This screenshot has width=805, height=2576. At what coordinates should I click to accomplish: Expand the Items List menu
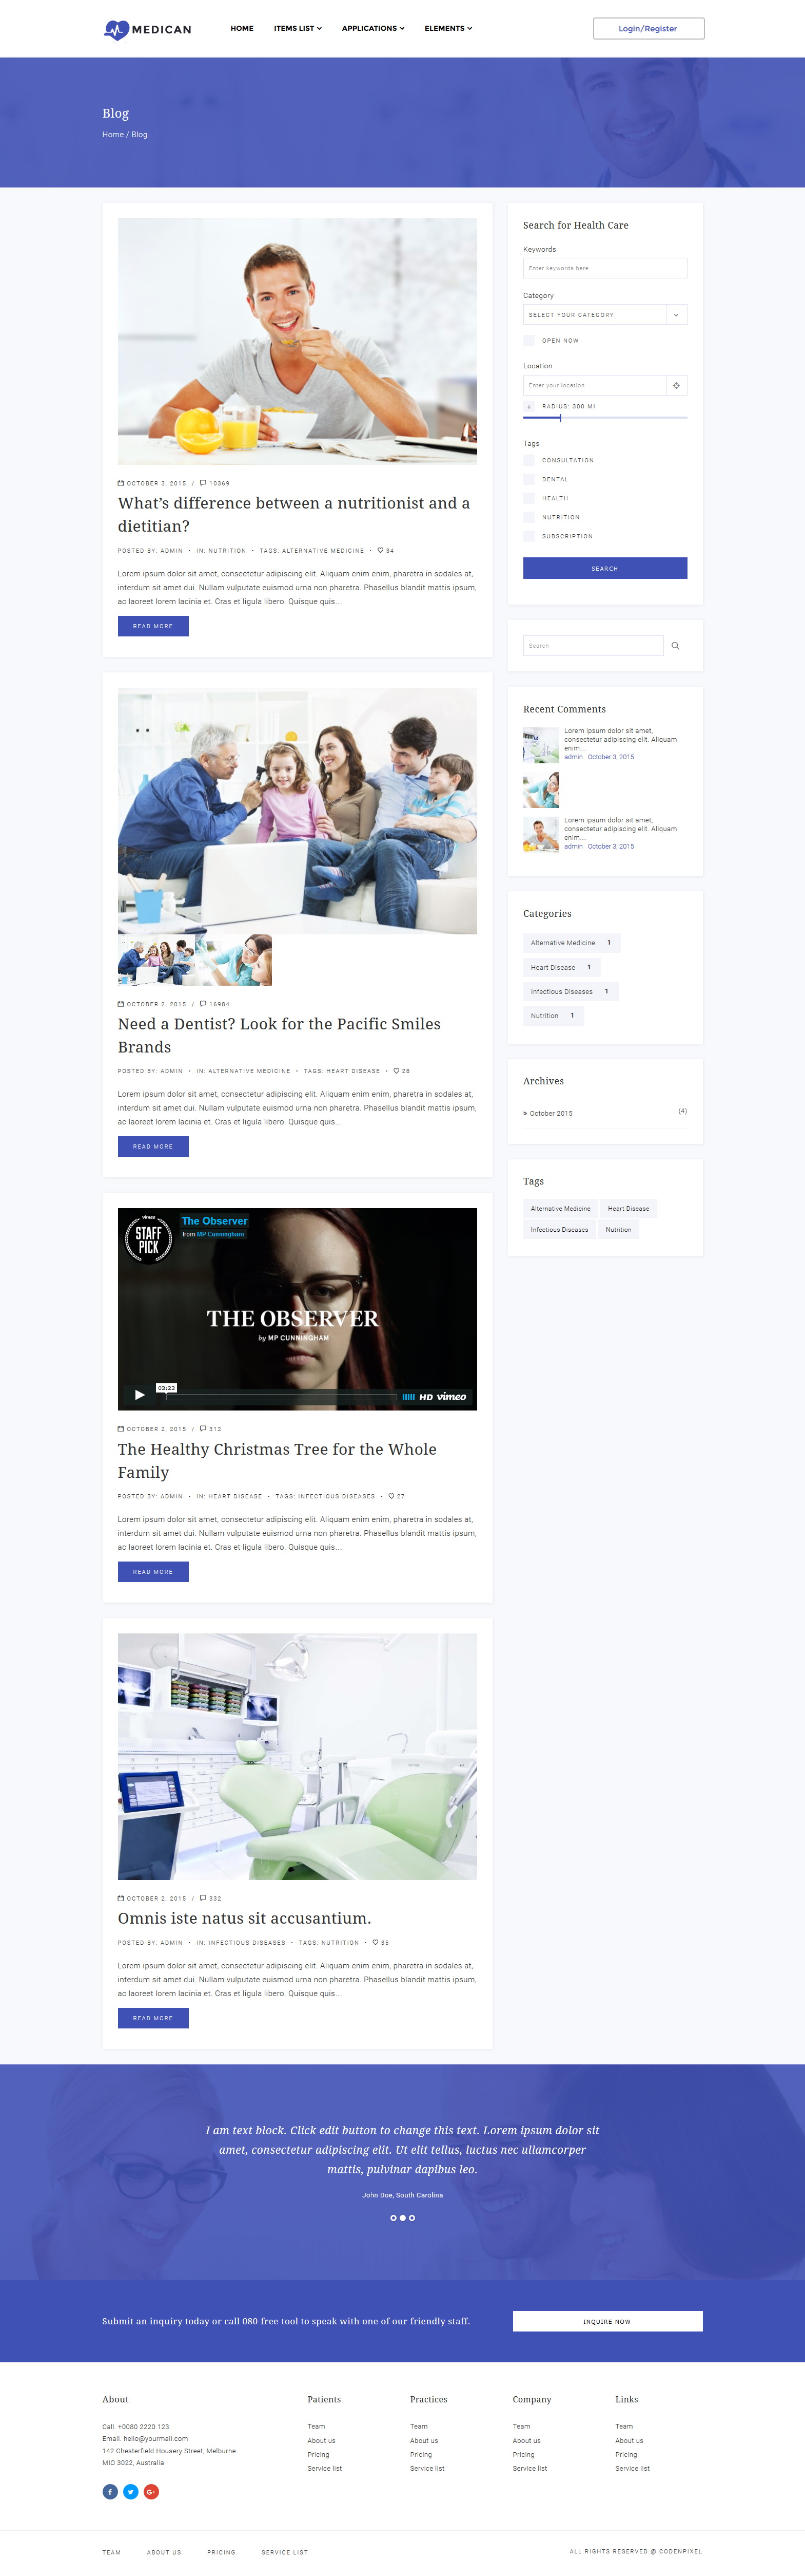click(x=298, y=28)
